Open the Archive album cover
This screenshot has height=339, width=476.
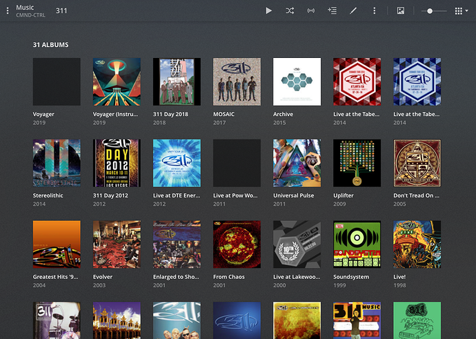pos(297,81)
